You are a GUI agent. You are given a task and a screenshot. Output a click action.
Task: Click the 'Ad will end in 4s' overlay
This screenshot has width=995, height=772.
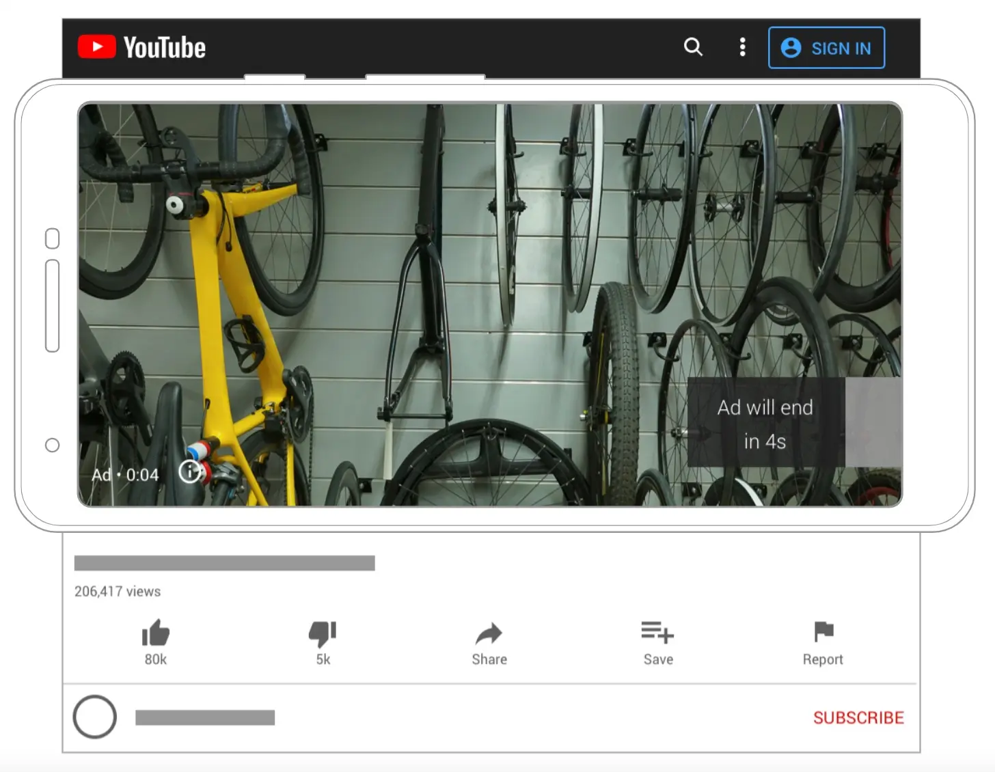click(765, 424)
